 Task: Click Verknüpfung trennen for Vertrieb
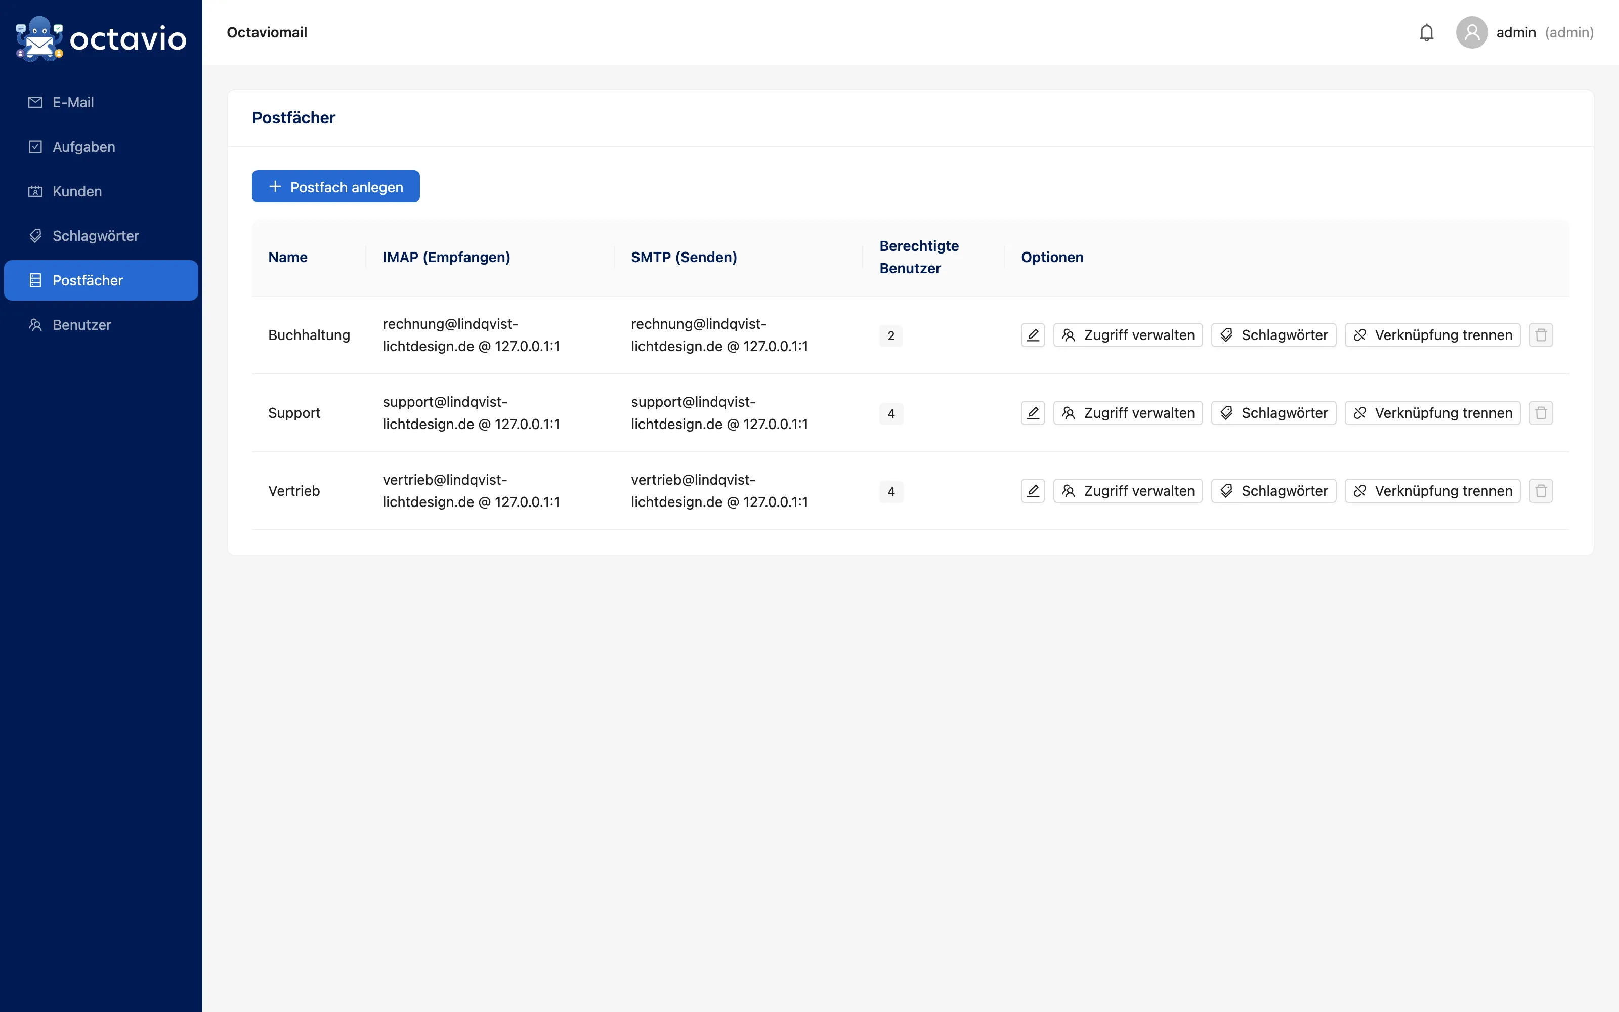[x=1432, y=491]
